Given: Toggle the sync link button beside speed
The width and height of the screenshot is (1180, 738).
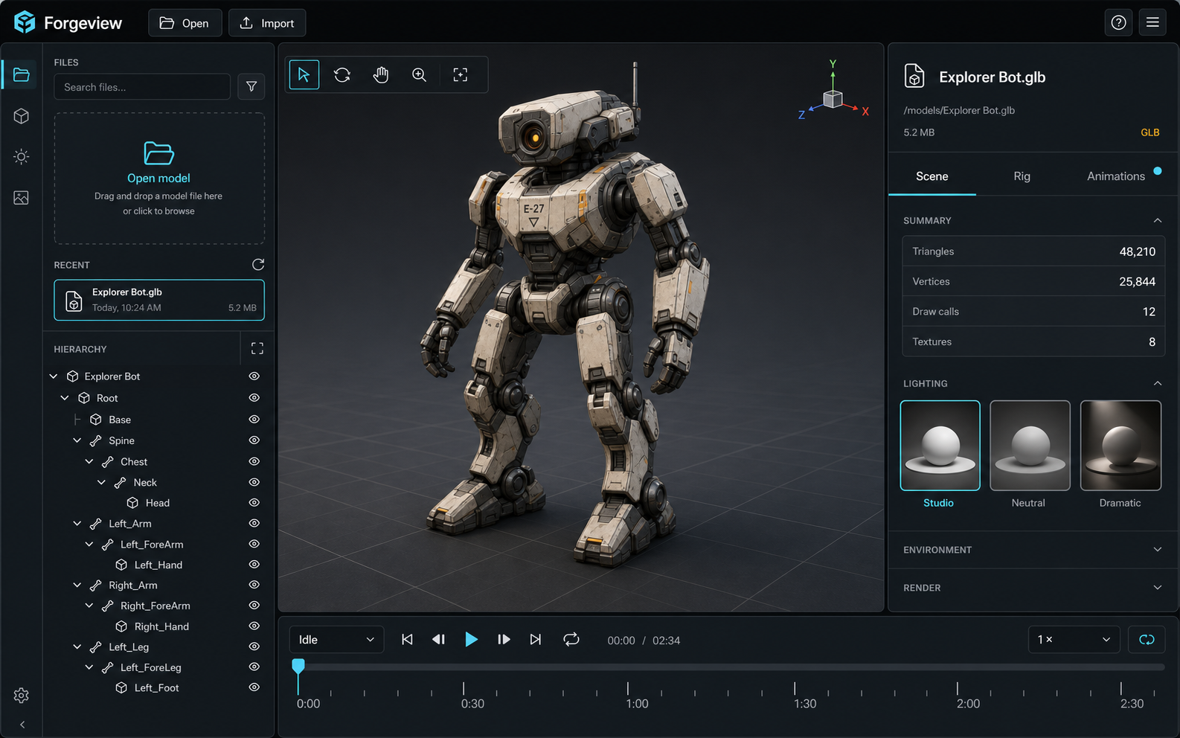Looking at the screenshot, I should 1147,640.
